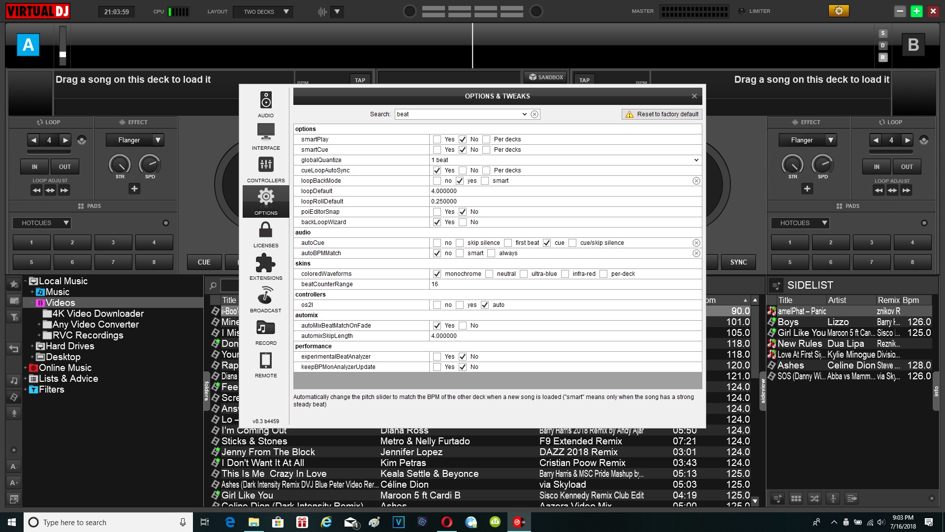This screenshot has width=945, height=532.
Task: Open the Audio settings section
Action: (x=266, y=104)
